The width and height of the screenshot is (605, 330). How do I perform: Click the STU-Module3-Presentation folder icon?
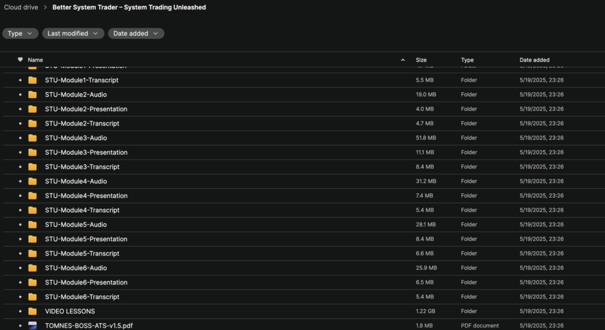[32, 152]
